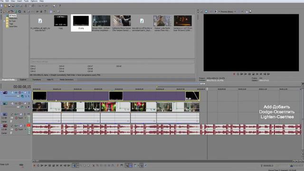This screenshot has height=171, width=304.
Task: Click the playback Rate slider
Action: [21, 165]
